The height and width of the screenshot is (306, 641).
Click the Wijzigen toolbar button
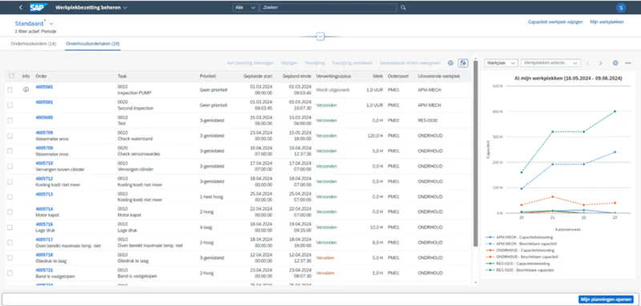[289, 63]
